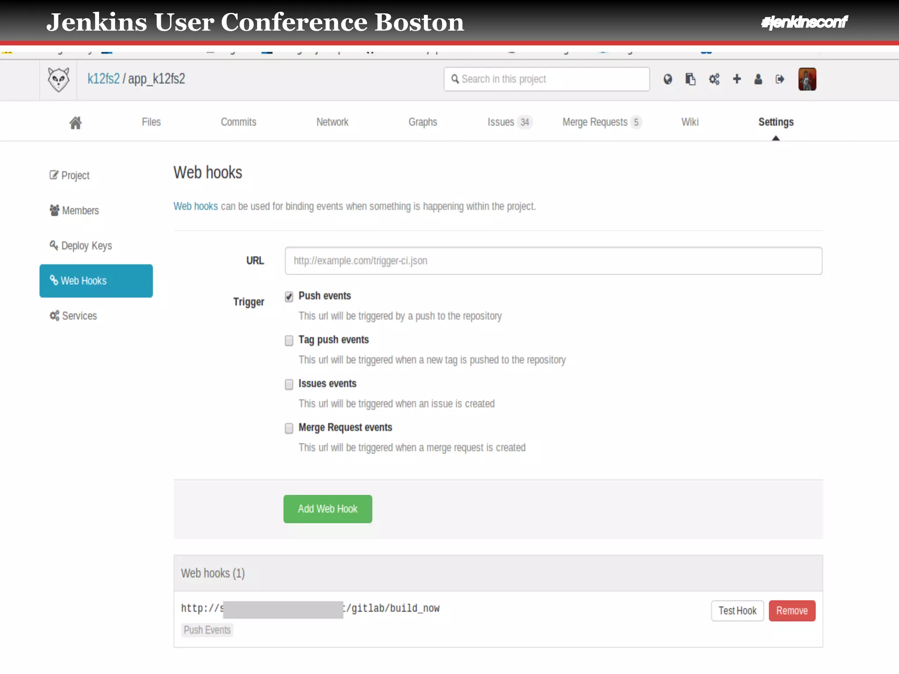Click the GitLab fox logo
899x674 pixels.
click(58, 79)
